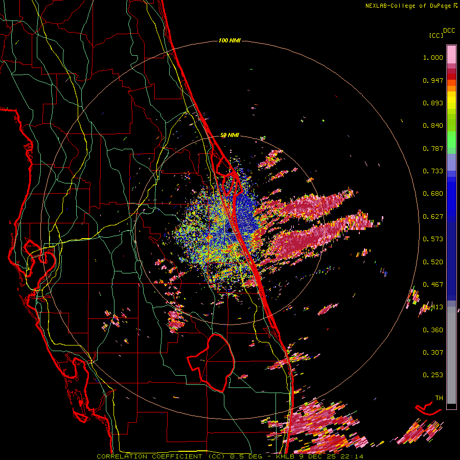Select the 0.520 scale value
The height and width of the screenshot is (460, 460).
click(x=433, y=262)
